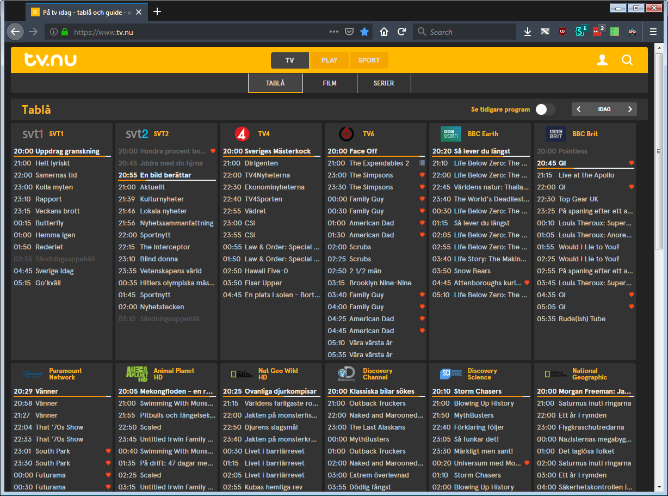Image resolution: width=668 pixels, height=496 pixels.
Task: Select the TV main tab
Action: click(290, 60)
